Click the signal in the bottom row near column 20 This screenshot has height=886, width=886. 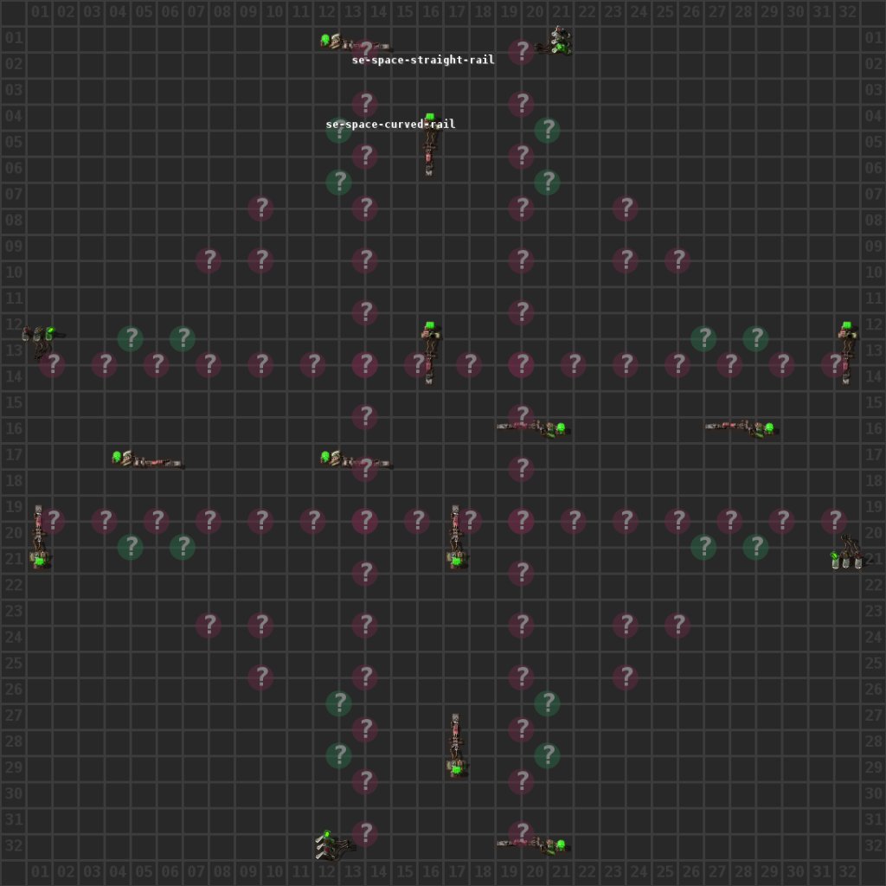533,843
